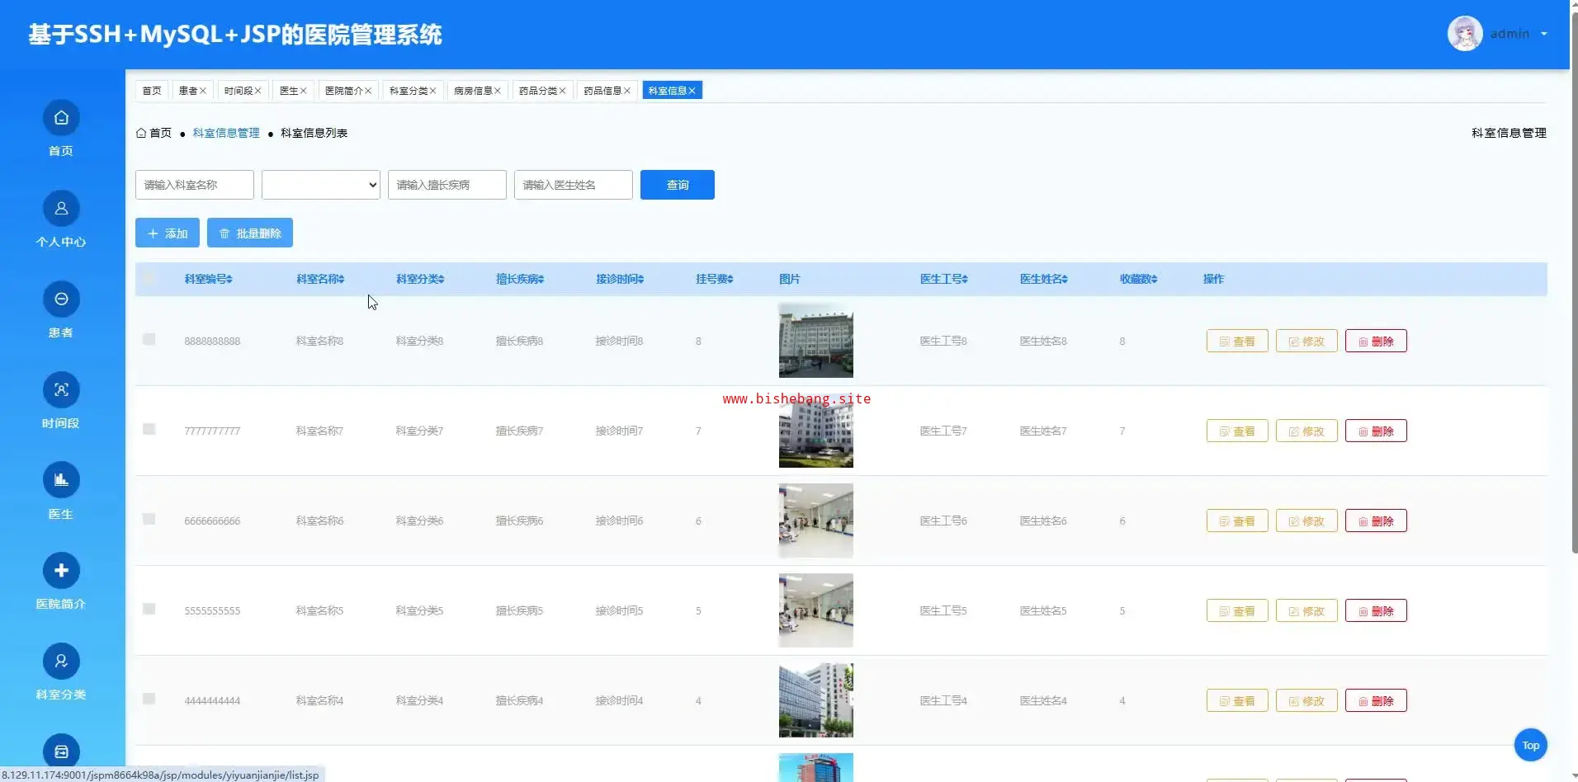Image resolution: width=1578 pixels, height=782 pixels.
Task: Select the checkbox for row 6666666666
Action: [149, 520]
